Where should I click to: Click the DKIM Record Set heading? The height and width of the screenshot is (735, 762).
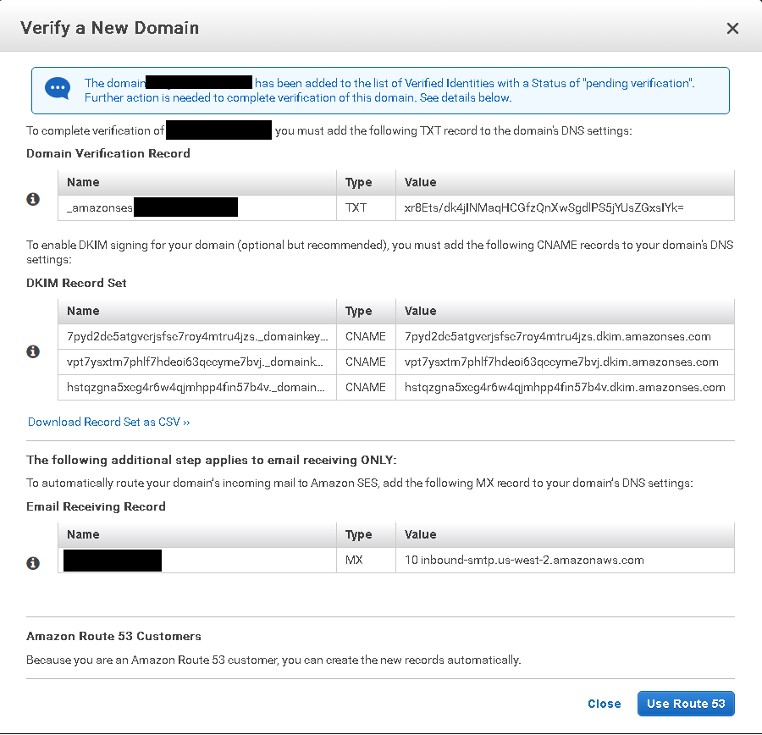(76, 283)
